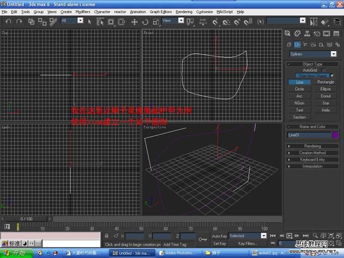
Task: Toggle the Percent Snap tool
Action: click(x=237, y=22)
